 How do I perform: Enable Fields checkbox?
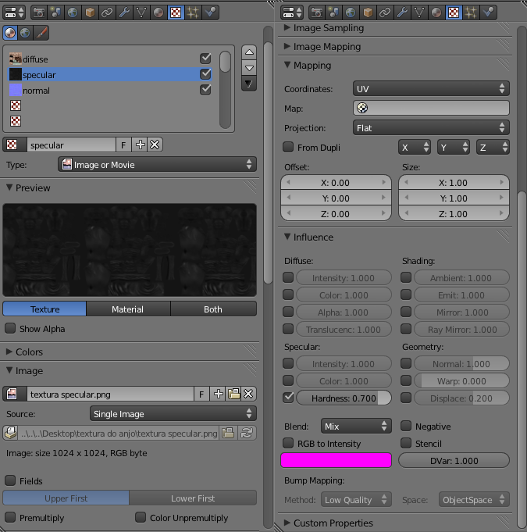tap(10, 480)
